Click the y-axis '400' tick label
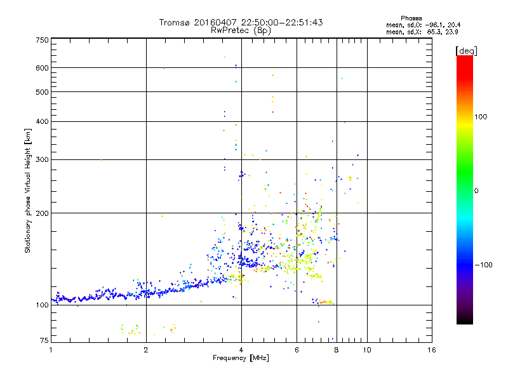The image size is (508, 381). pyautogui.click(x=42, y=122)
